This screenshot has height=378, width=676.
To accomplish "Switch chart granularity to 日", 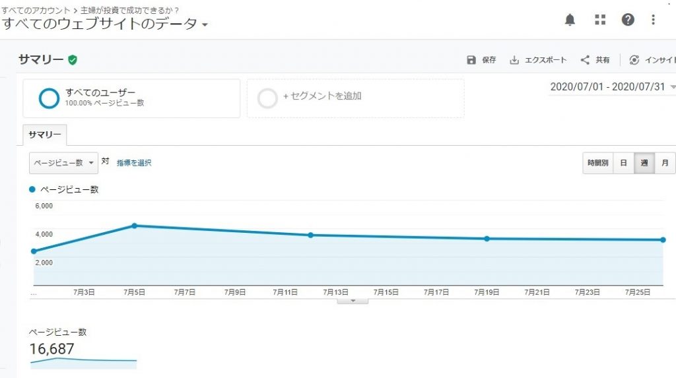I will (623, 163).
